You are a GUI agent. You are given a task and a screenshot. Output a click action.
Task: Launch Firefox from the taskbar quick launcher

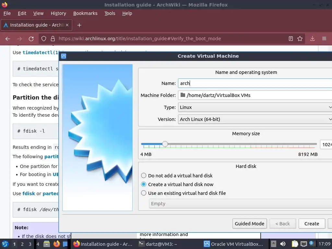point(56,244)
